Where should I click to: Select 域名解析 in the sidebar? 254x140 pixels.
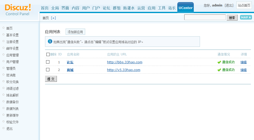point(12,95)
